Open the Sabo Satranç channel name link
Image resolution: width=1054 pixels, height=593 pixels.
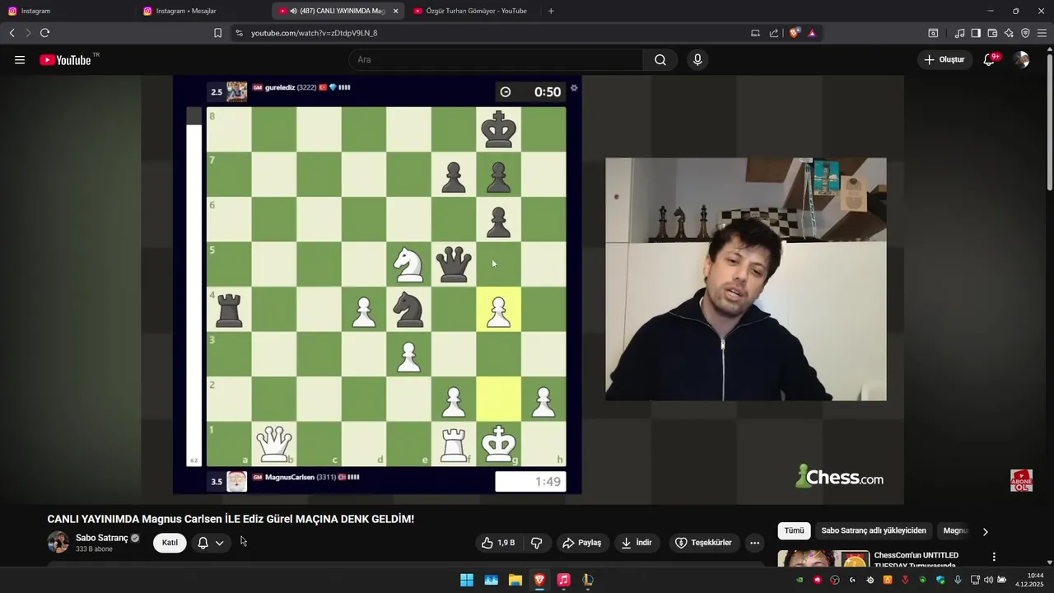(102, 538)
